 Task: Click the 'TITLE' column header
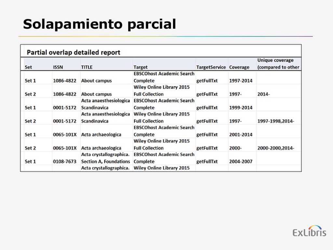[x=87, y=67]
